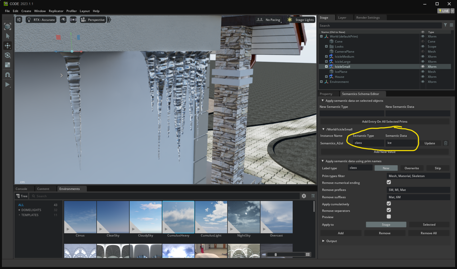Select the NightSky environment thumbnail

coord(244,217)
